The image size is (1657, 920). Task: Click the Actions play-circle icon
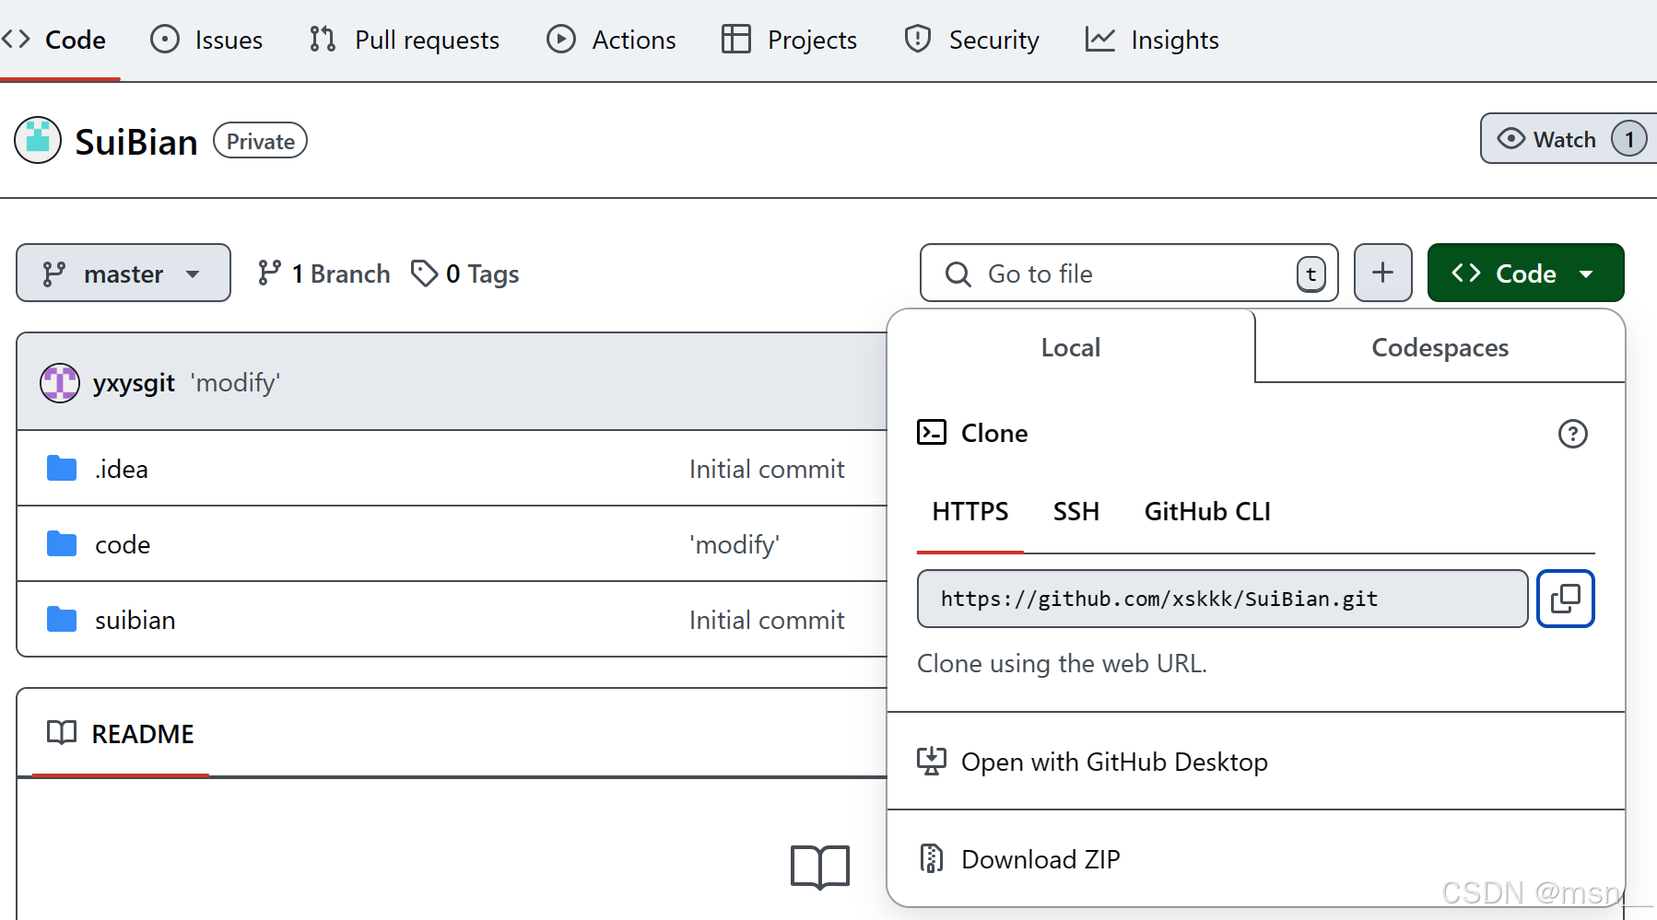561,40
